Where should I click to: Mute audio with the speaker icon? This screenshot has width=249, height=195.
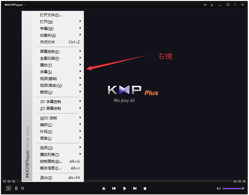[x=219, y=189]
